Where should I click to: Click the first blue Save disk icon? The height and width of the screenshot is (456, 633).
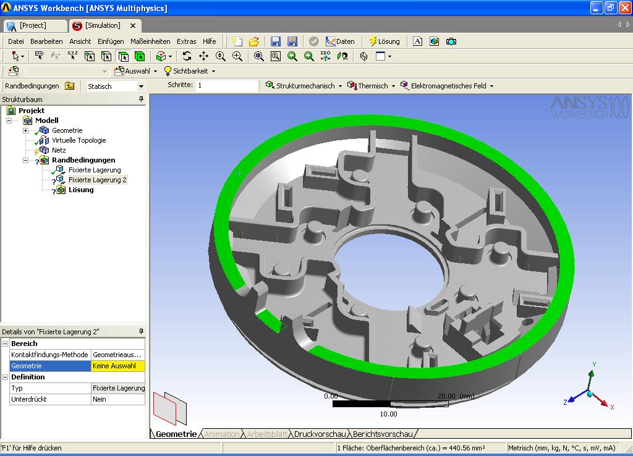(x=276, y=41)
